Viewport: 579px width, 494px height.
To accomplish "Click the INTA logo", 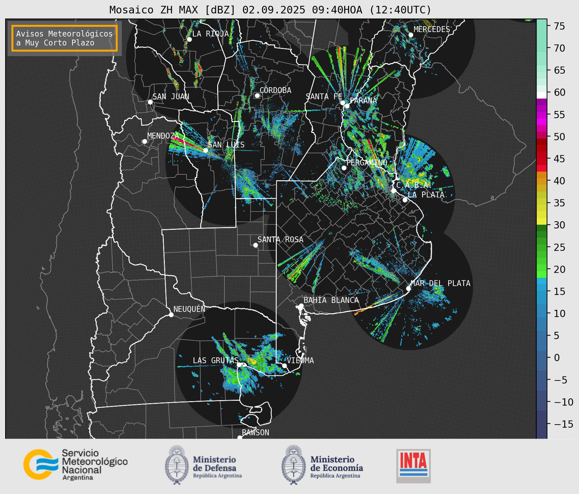I will click(413, 466).
